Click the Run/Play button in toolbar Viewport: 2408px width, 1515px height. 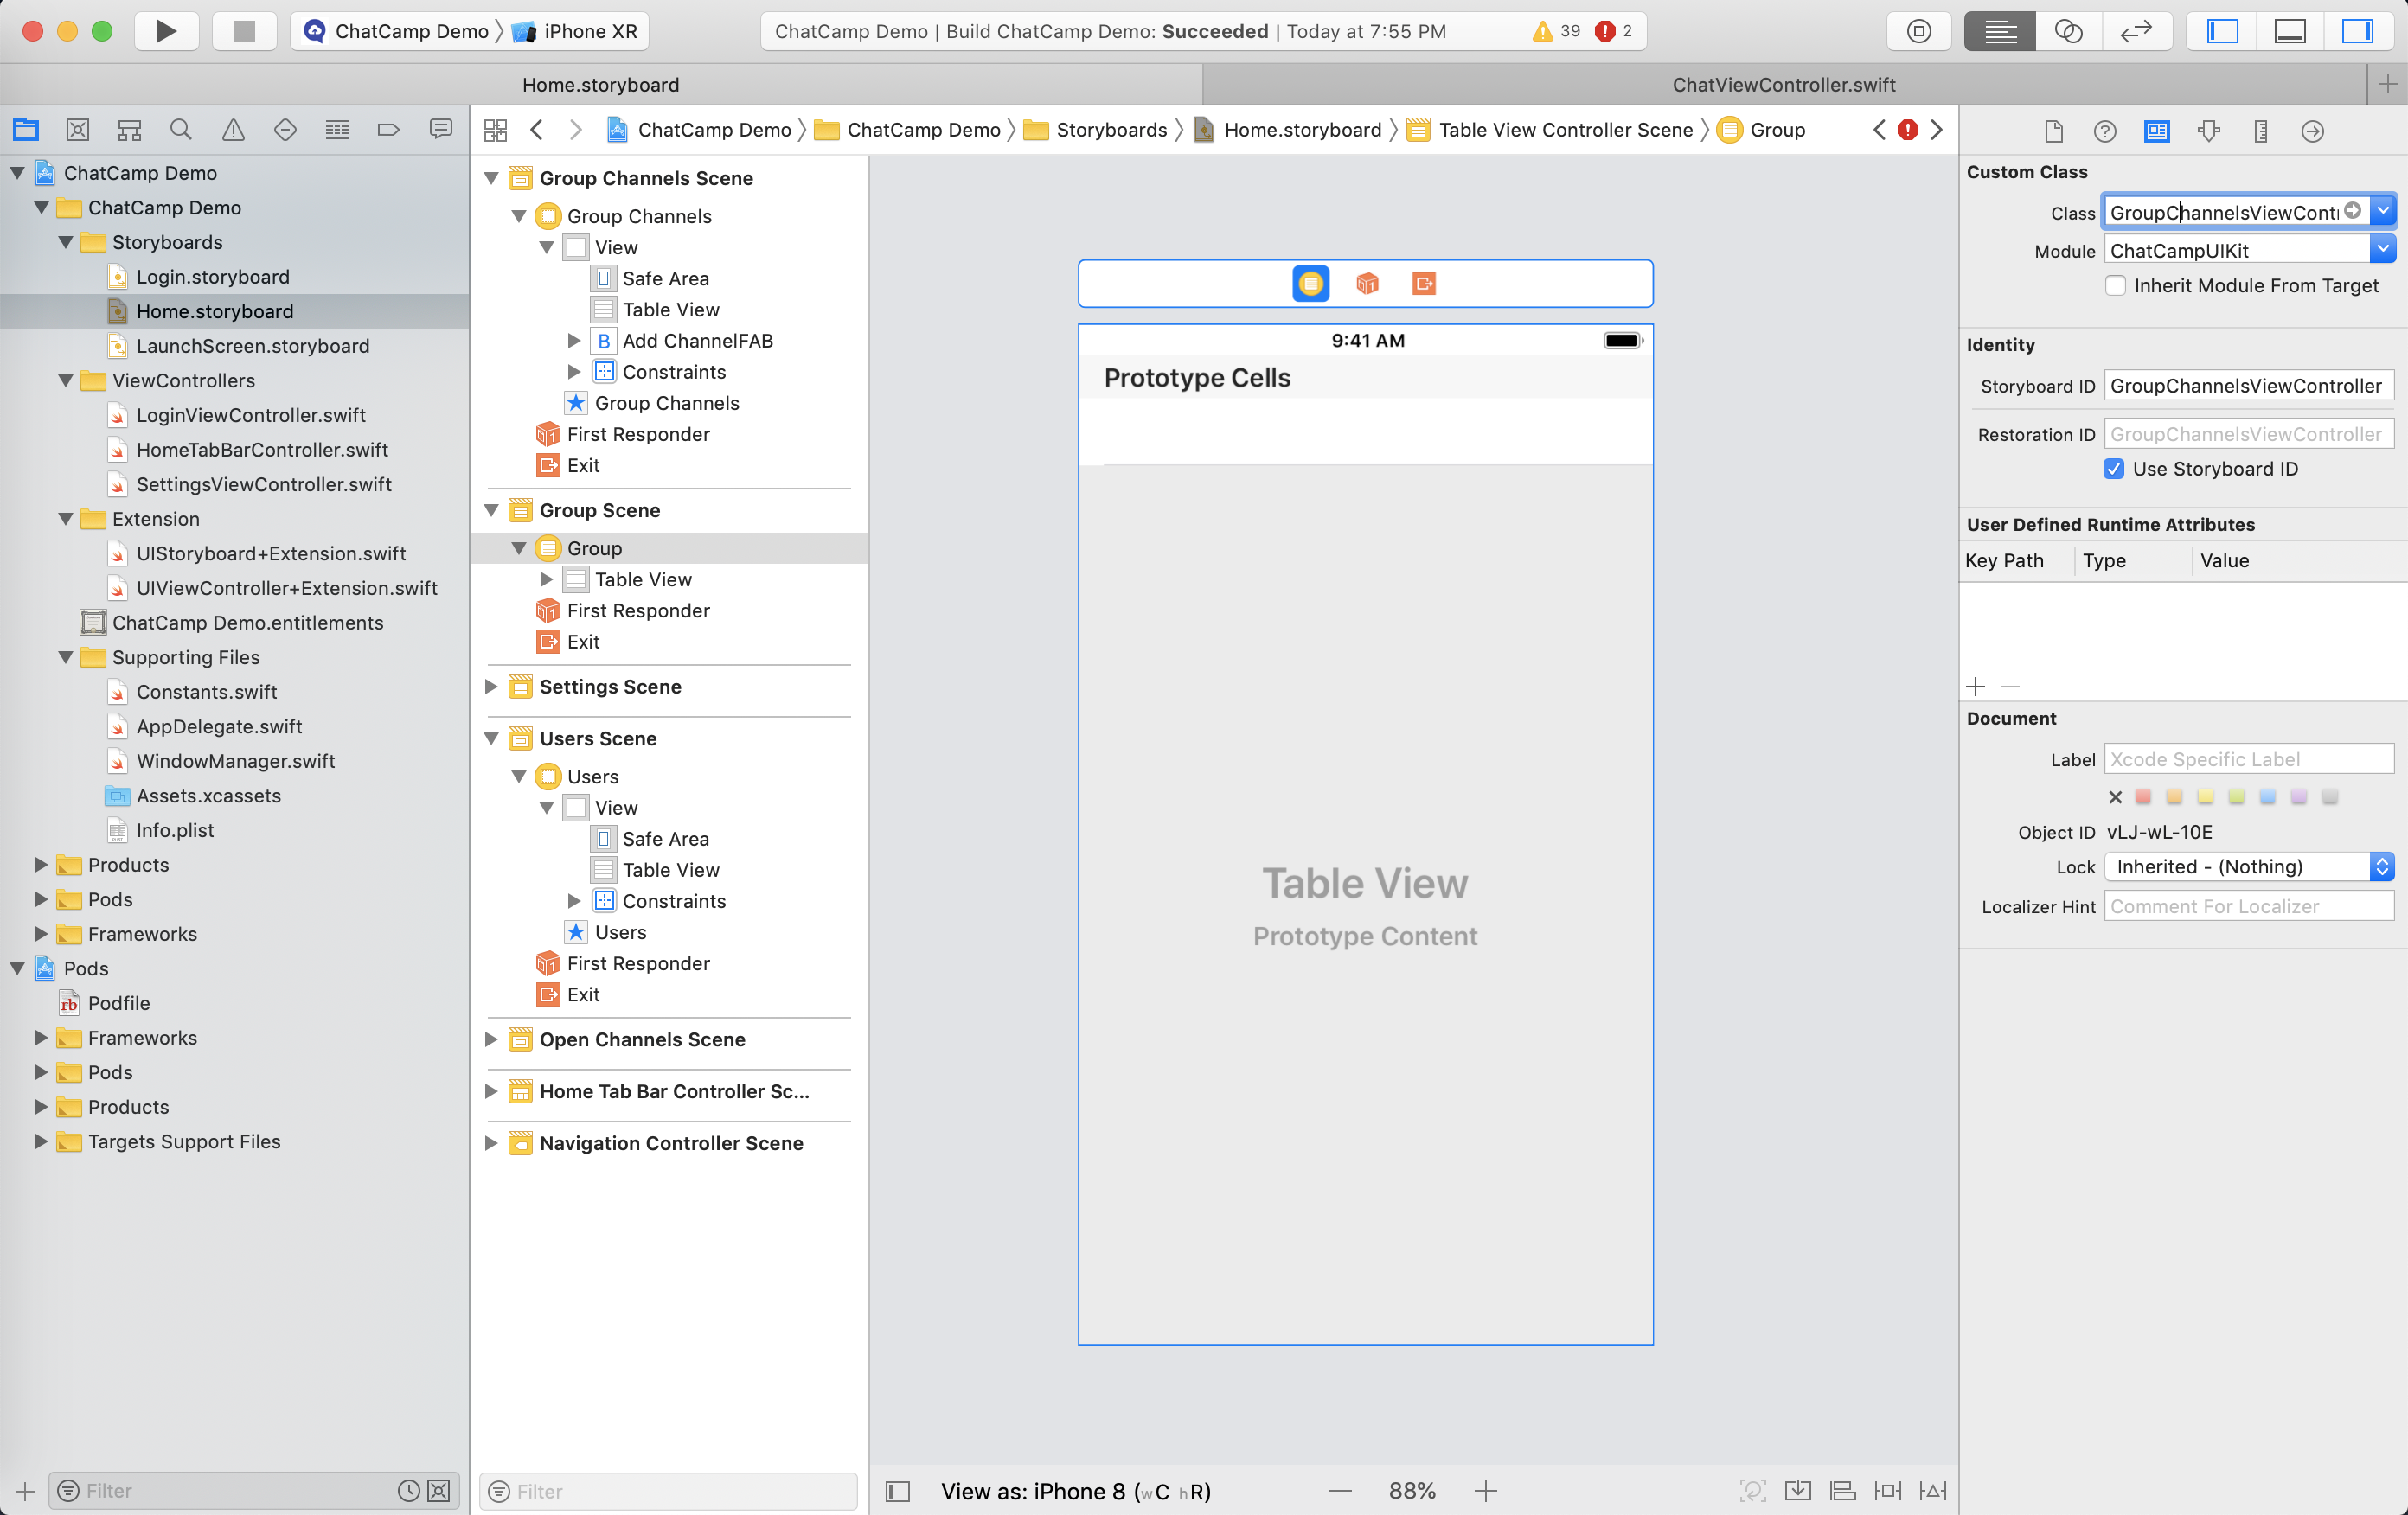(164, 29)
